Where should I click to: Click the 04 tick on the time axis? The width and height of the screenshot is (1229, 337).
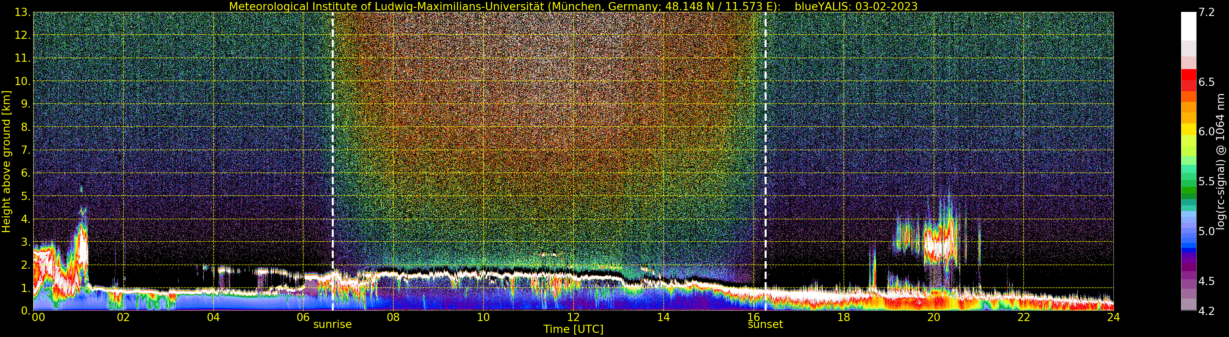[x=213, y=317]
